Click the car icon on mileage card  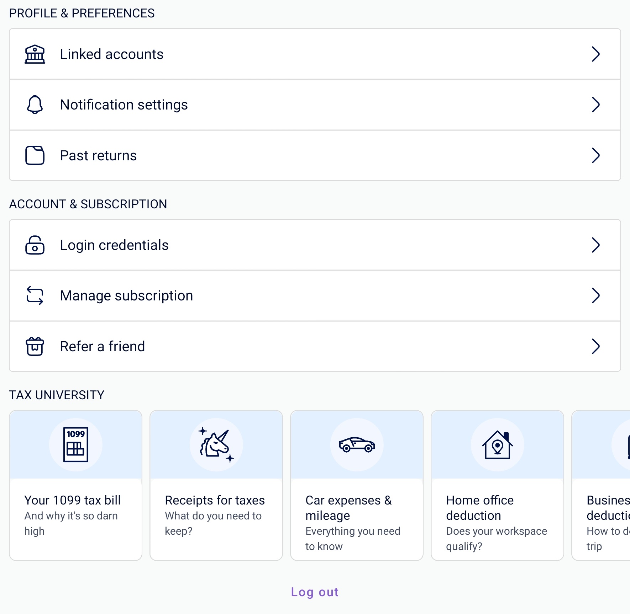point(357,444)
